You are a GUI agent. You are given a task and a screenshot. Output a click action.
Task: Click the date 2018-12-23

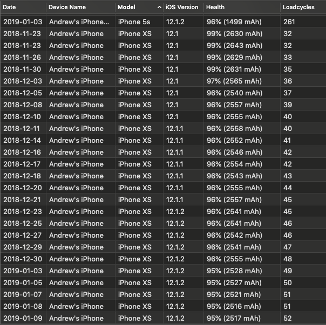23,211
